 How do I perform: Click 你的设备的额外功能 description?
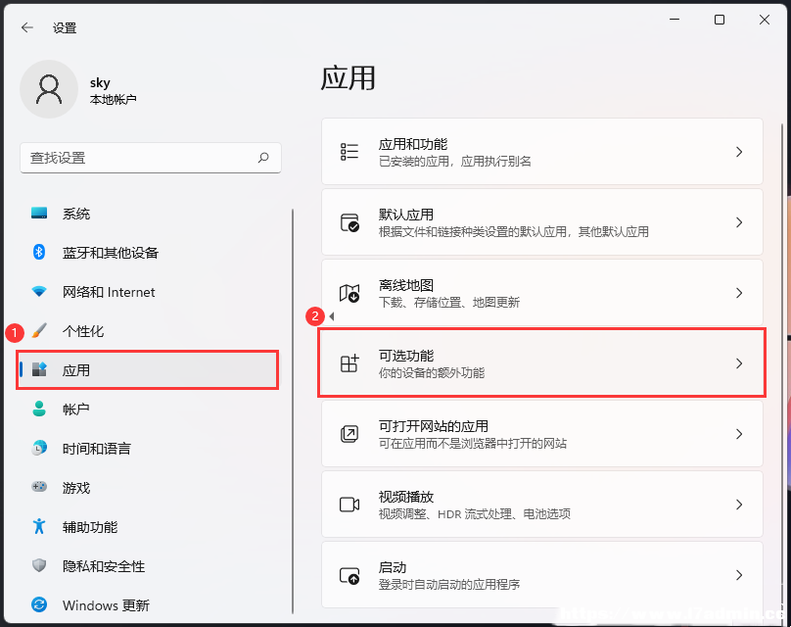[x=432, y=373]
